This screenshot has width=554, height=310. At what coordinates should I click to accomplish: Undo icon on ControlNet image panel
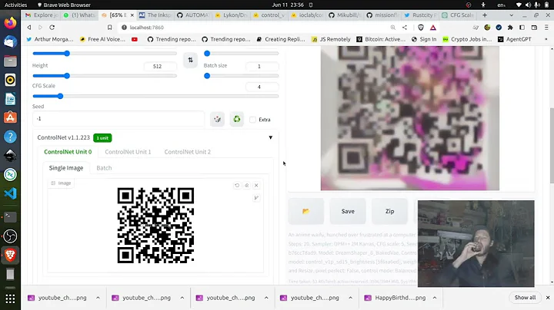237,185
